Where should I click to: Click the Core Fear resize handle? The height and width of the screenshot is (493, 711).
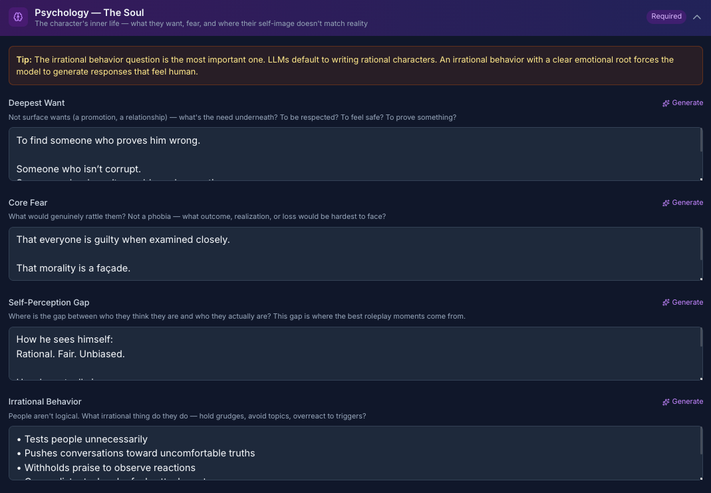coord(701,279)
